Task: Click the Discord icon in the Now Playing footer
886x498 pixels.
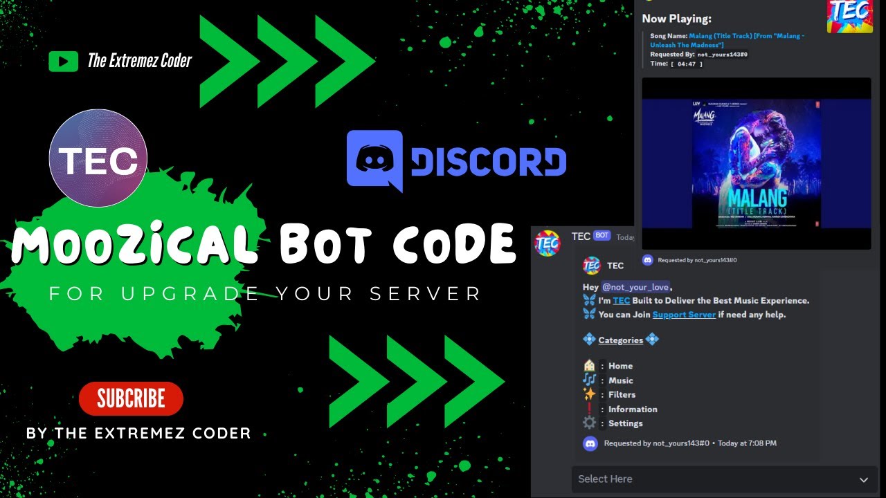Action: tap(648, 260)
